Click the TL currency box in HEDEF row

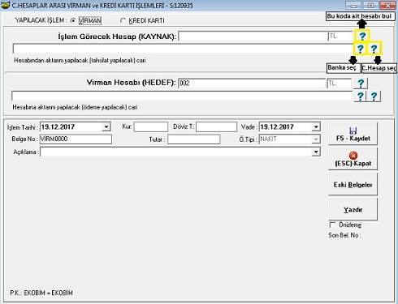[x=339, y=83]
